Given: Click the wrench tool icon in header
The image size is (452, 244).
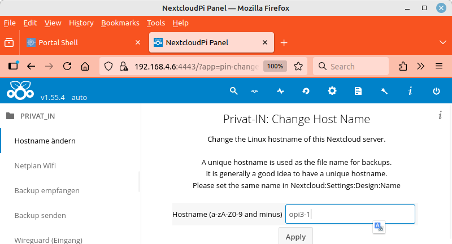Looking at the screenshot, I should coord(384,90).
